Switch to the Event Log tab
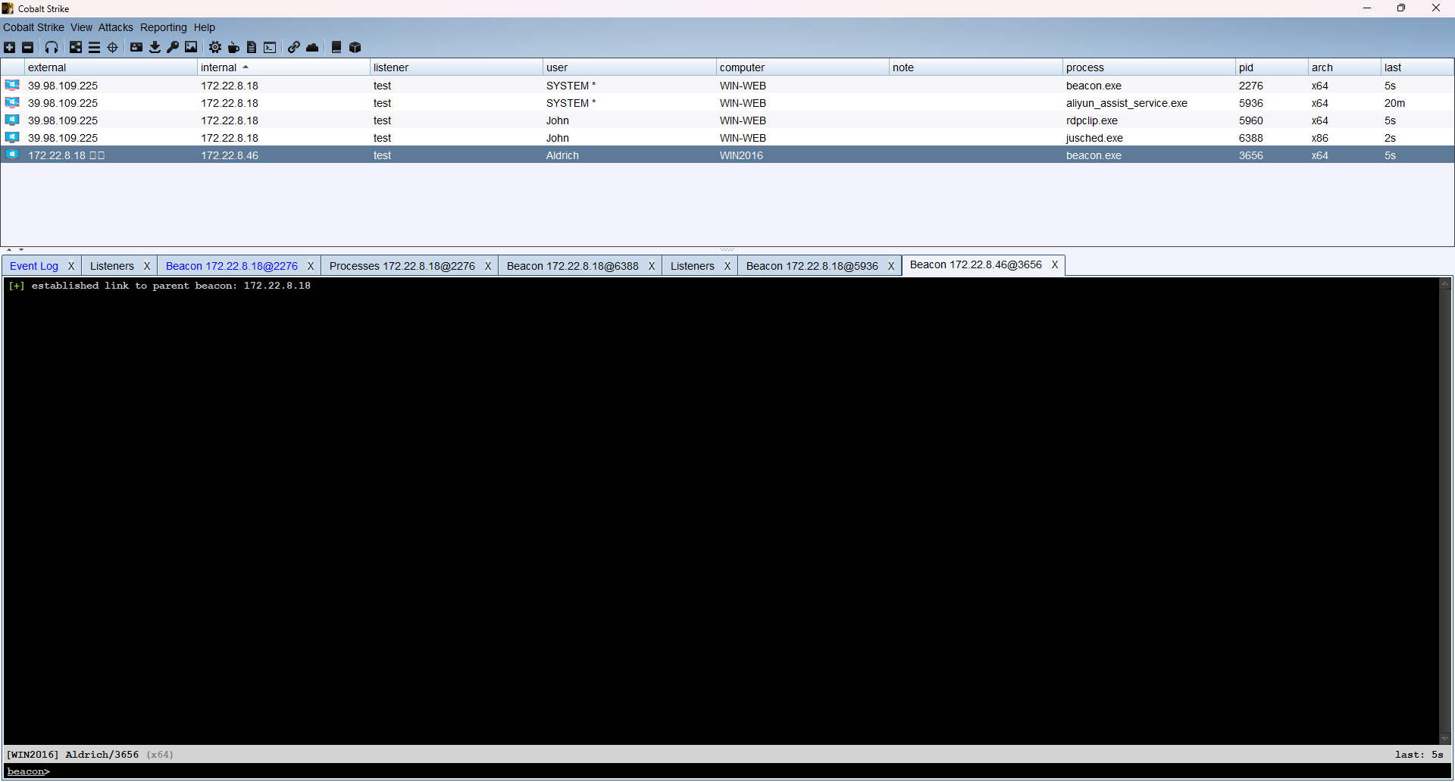1455x782 pixels. coord(34,266)
